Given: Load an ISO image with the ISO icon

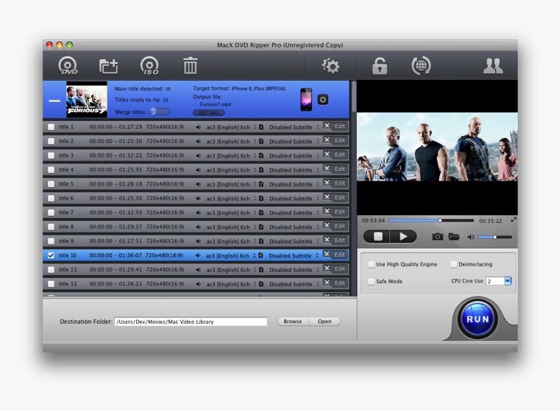Looking at the screenshot, I should [x=149, y=66].
